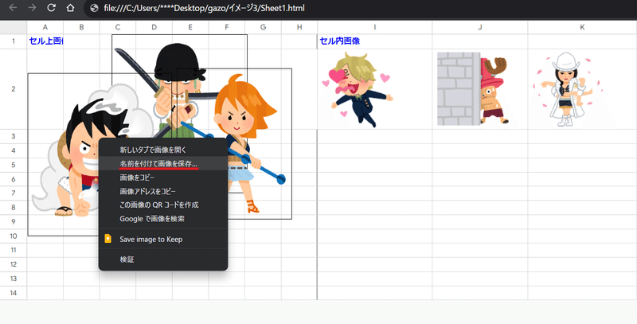Click row header 5

coord(14,165)
